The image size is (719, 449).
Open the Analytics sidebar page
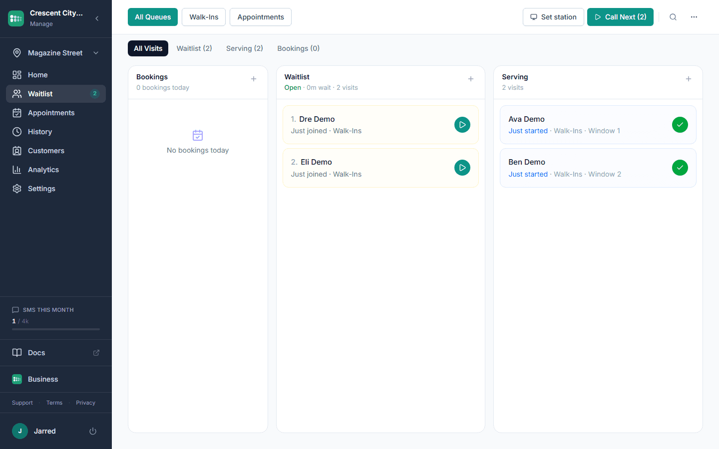click(x=56, y=170)
